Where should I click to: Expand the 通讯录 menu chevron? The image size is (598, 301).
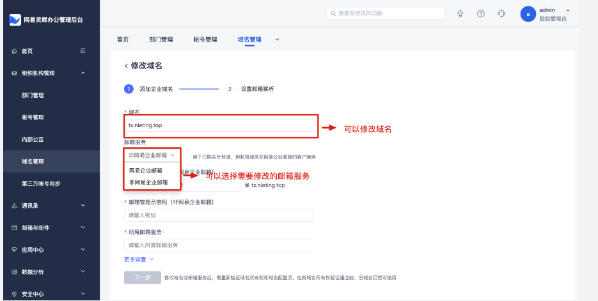pyautogui.click(x=83, y=206)
